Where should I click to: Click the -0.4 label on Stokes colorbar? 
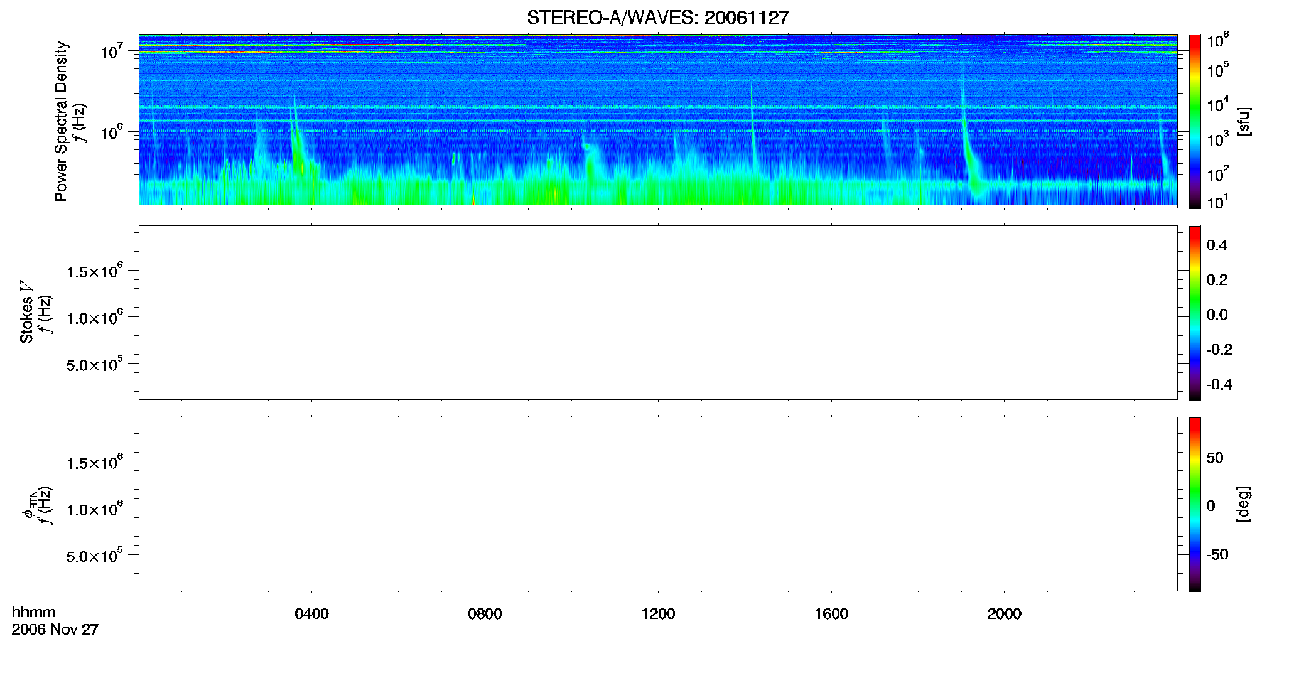click(1219, 385)
